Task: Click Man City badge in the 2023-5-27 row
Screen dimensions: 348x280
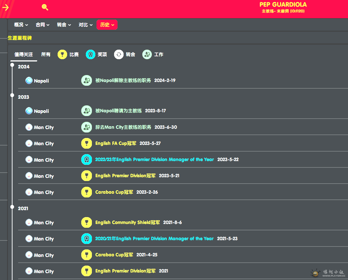Action: (29, 143)
